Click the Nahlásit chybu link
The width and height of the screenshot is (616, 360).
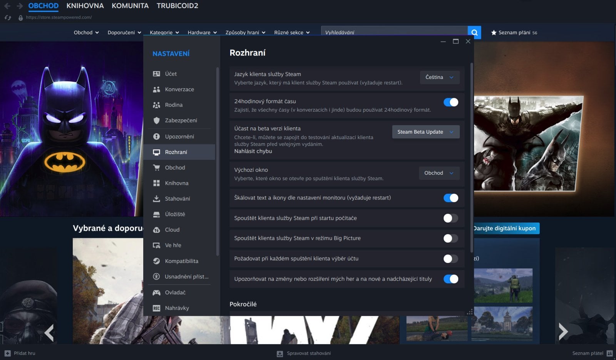tap(253, 151)
